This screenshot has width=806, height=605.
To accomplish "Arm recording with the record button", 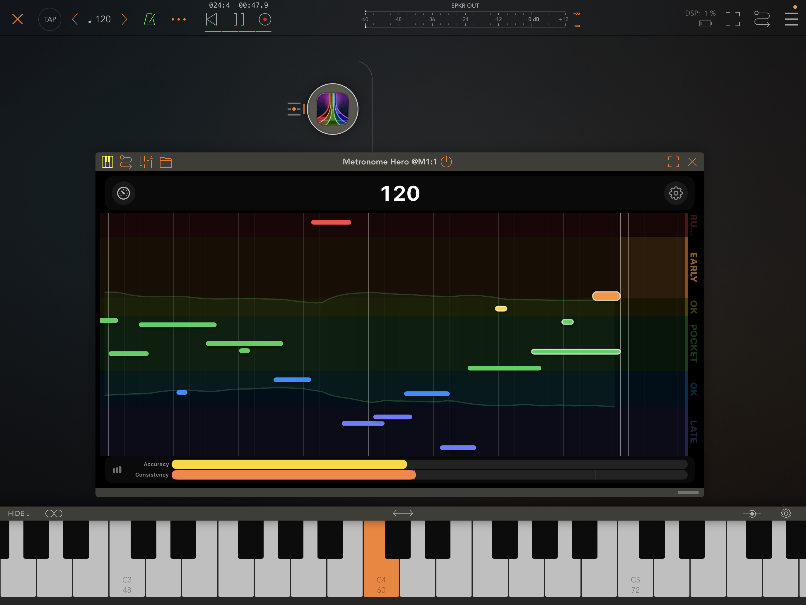I will pyautogui.click(x=265, y=19).
